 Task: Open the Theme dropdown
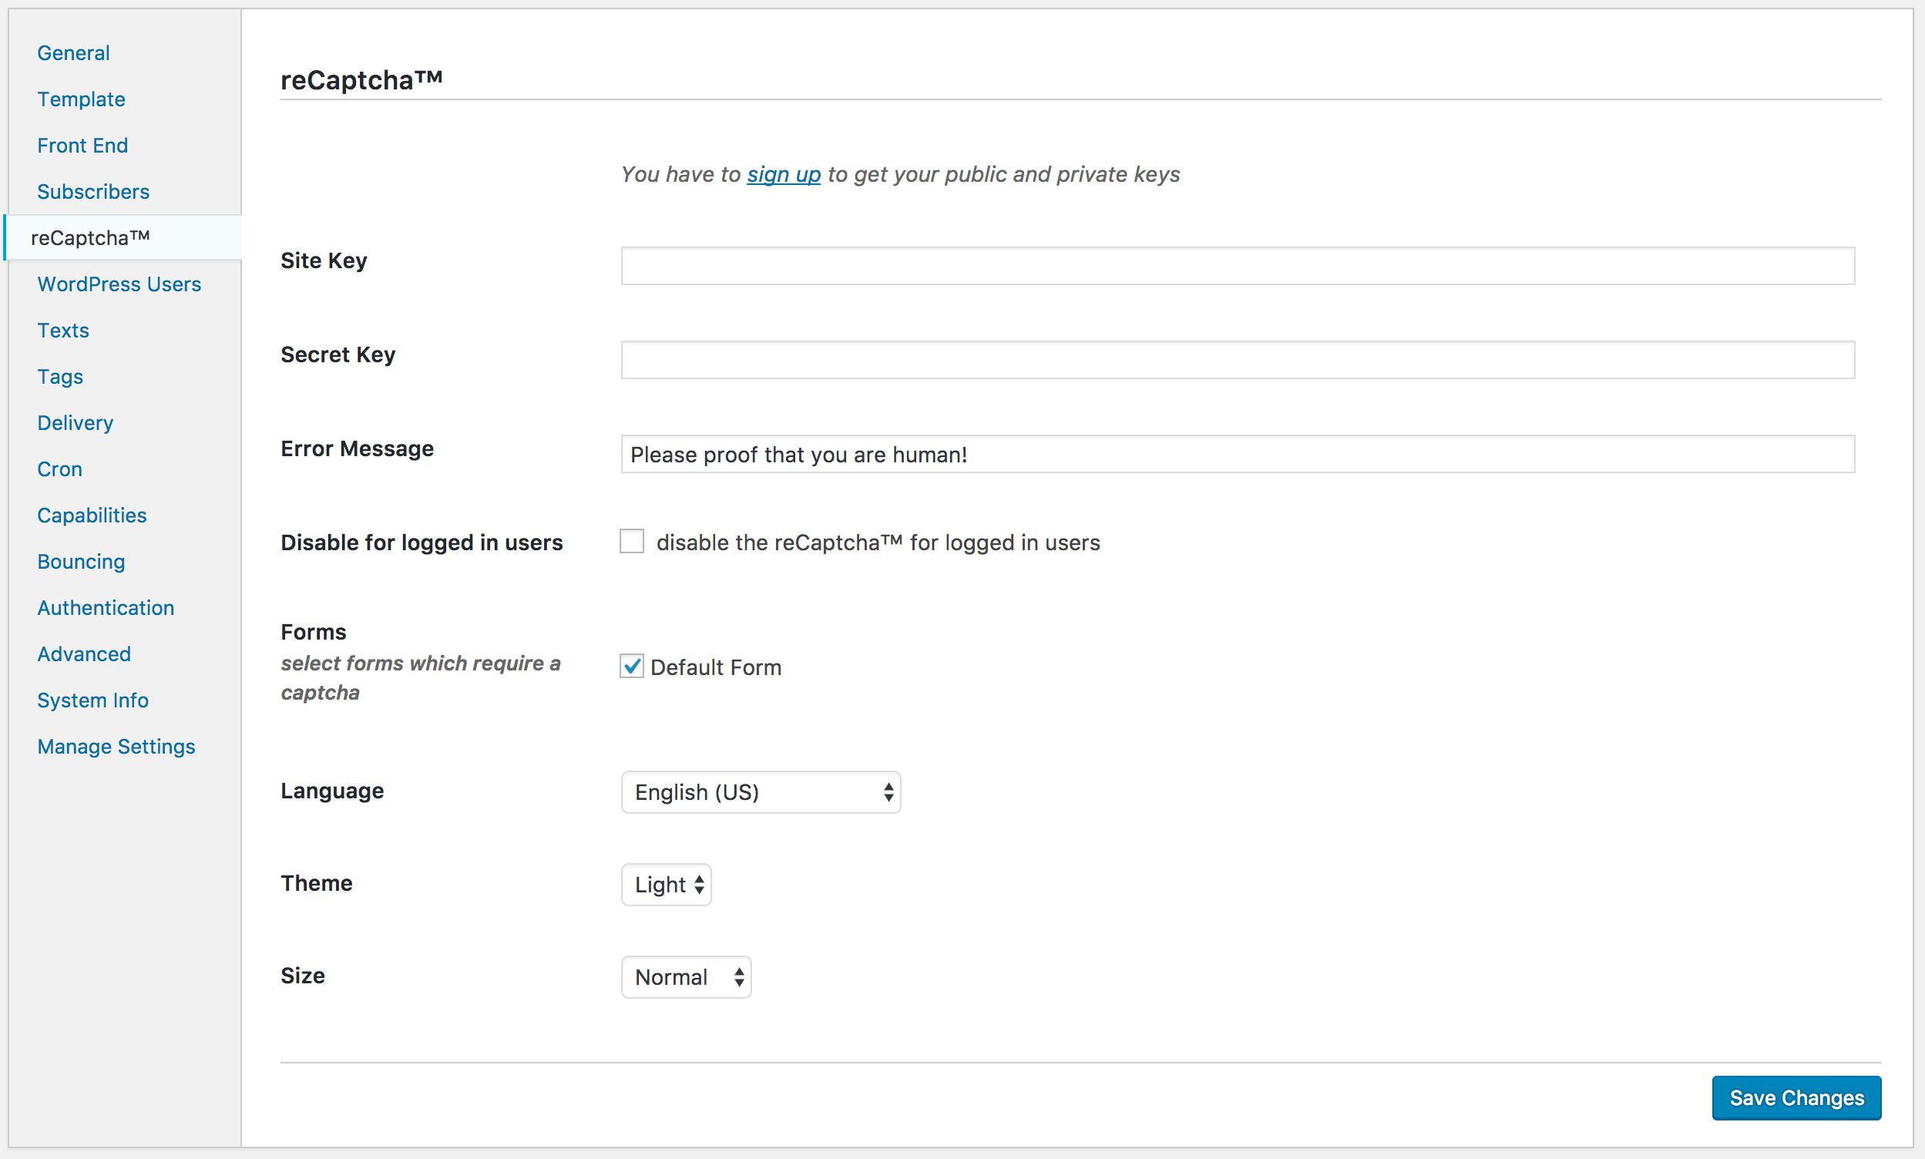click(x=666, y=884)
